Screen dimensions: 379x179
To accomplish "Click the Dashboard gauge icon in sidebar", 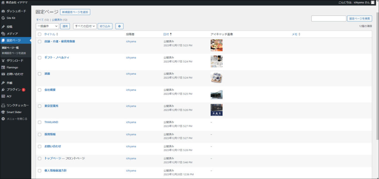I will point(3,11).
